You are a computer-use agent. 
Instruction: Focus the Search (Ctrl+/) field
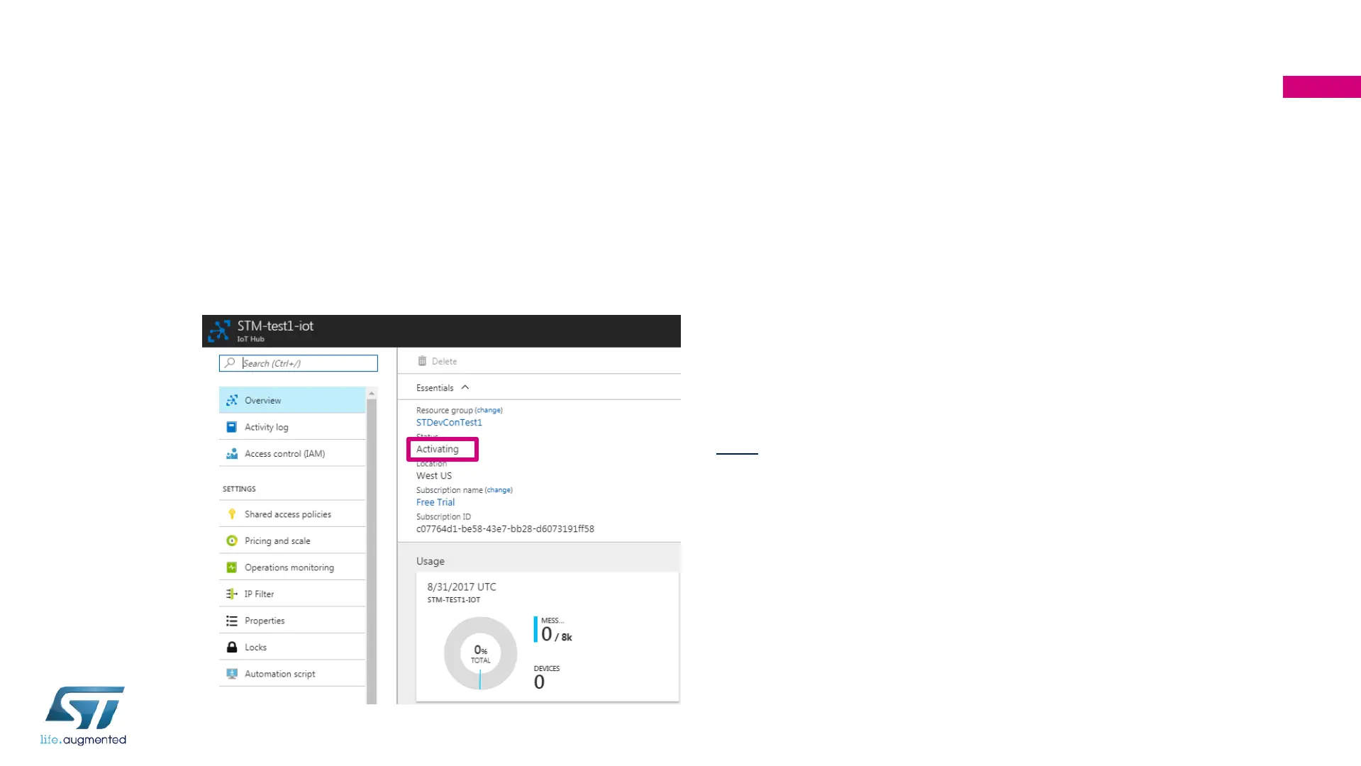coord(299,363)
